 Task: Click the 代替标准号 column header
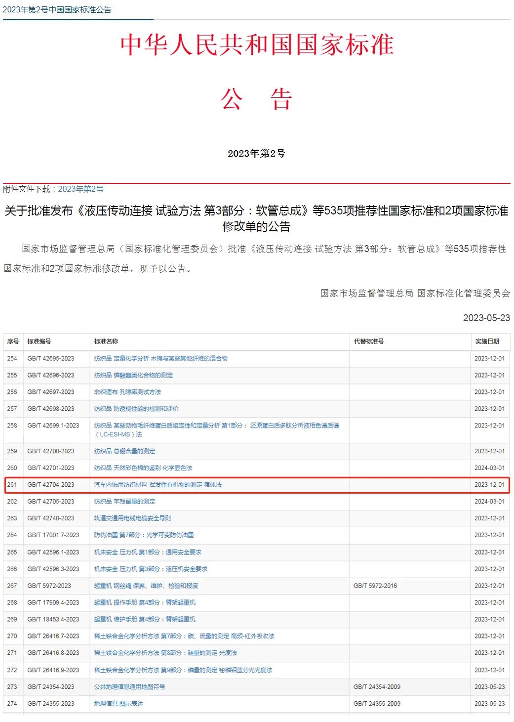368,341
